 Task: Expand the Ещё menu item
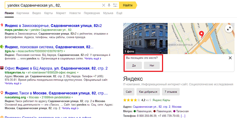point(119,13)
